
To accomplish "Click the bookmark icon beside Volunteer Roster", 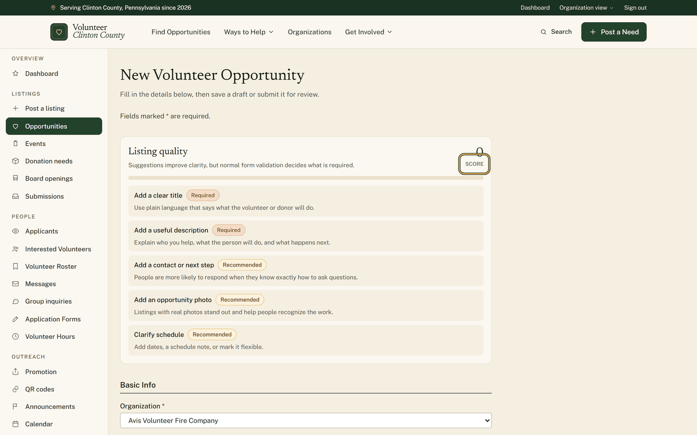I will (16, 266).
